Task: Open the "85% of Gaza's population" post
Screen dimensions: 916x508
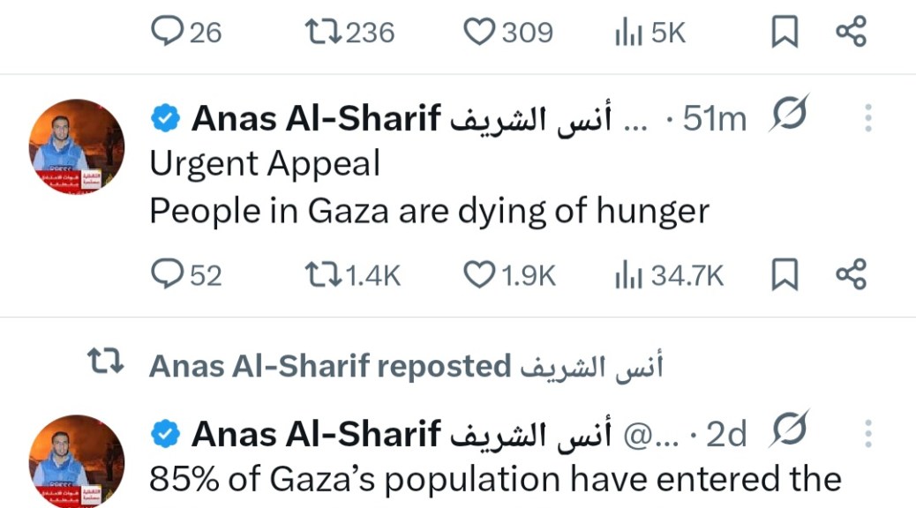Action: (494, 479)
